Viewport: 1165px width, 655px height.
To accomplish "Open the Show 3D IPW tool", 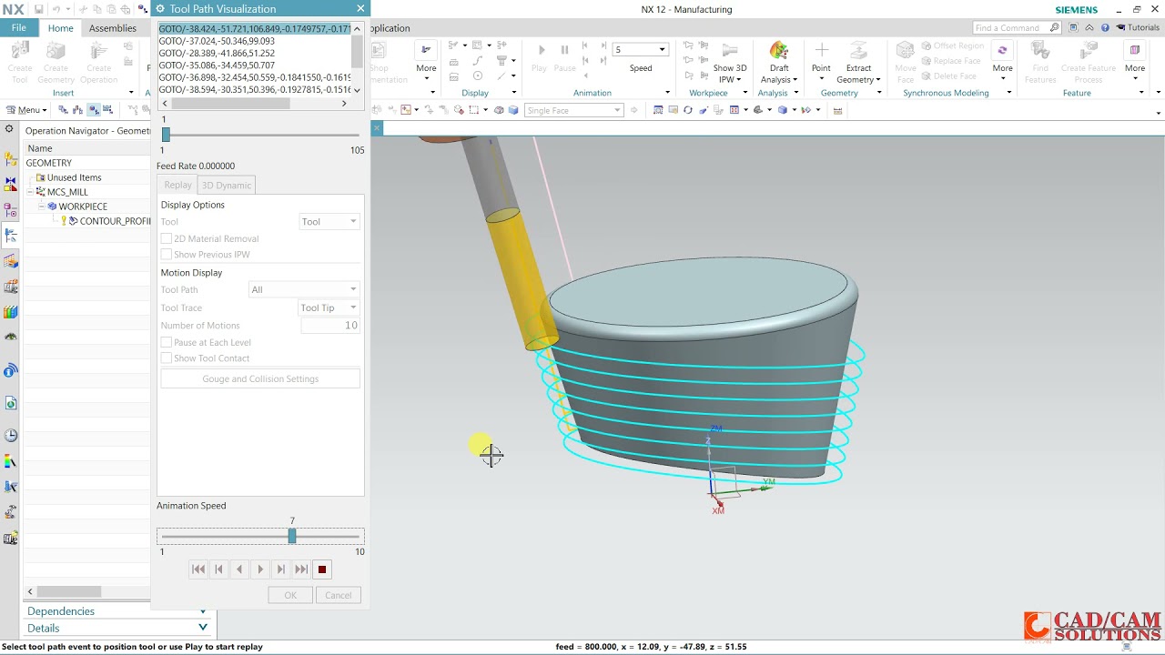I will [729, 62].
